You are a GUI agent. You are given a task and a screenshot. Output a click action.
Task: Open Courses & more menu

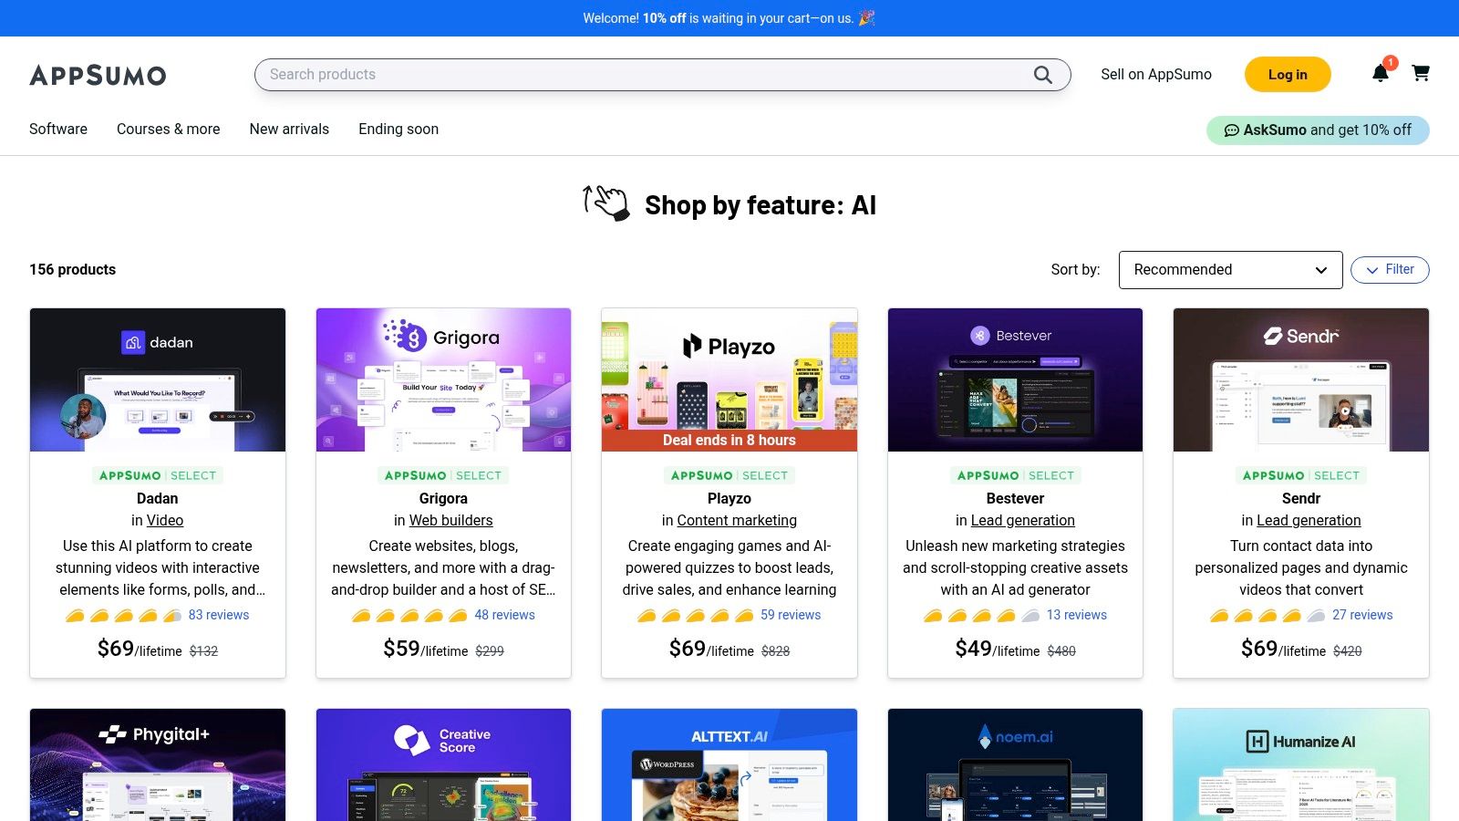[169, 130]
